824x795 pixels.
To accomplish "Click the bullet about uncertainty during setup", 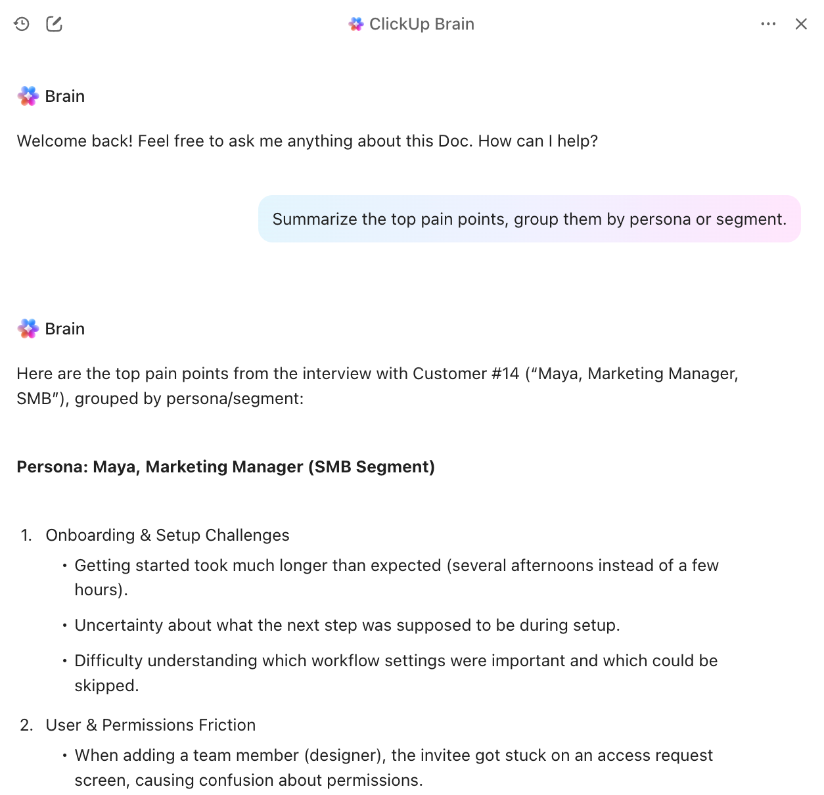I will 347,625.
